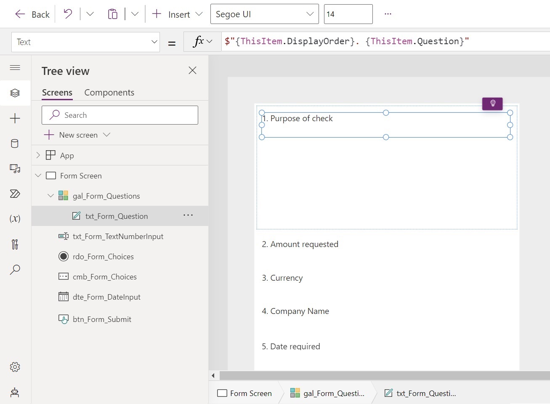Select the btn_Form_Submit control
This screenshot has width=550, height=404.
102,319
